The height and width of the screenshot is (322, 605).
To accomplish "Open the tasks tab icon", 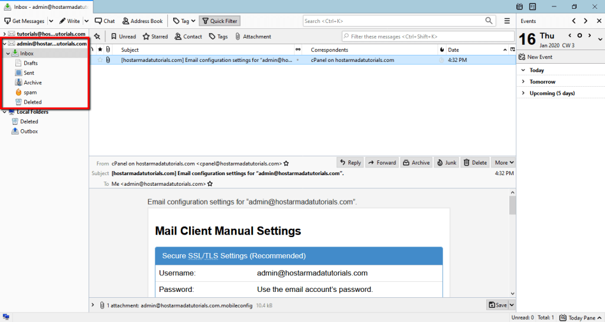I will pos(532,6).
